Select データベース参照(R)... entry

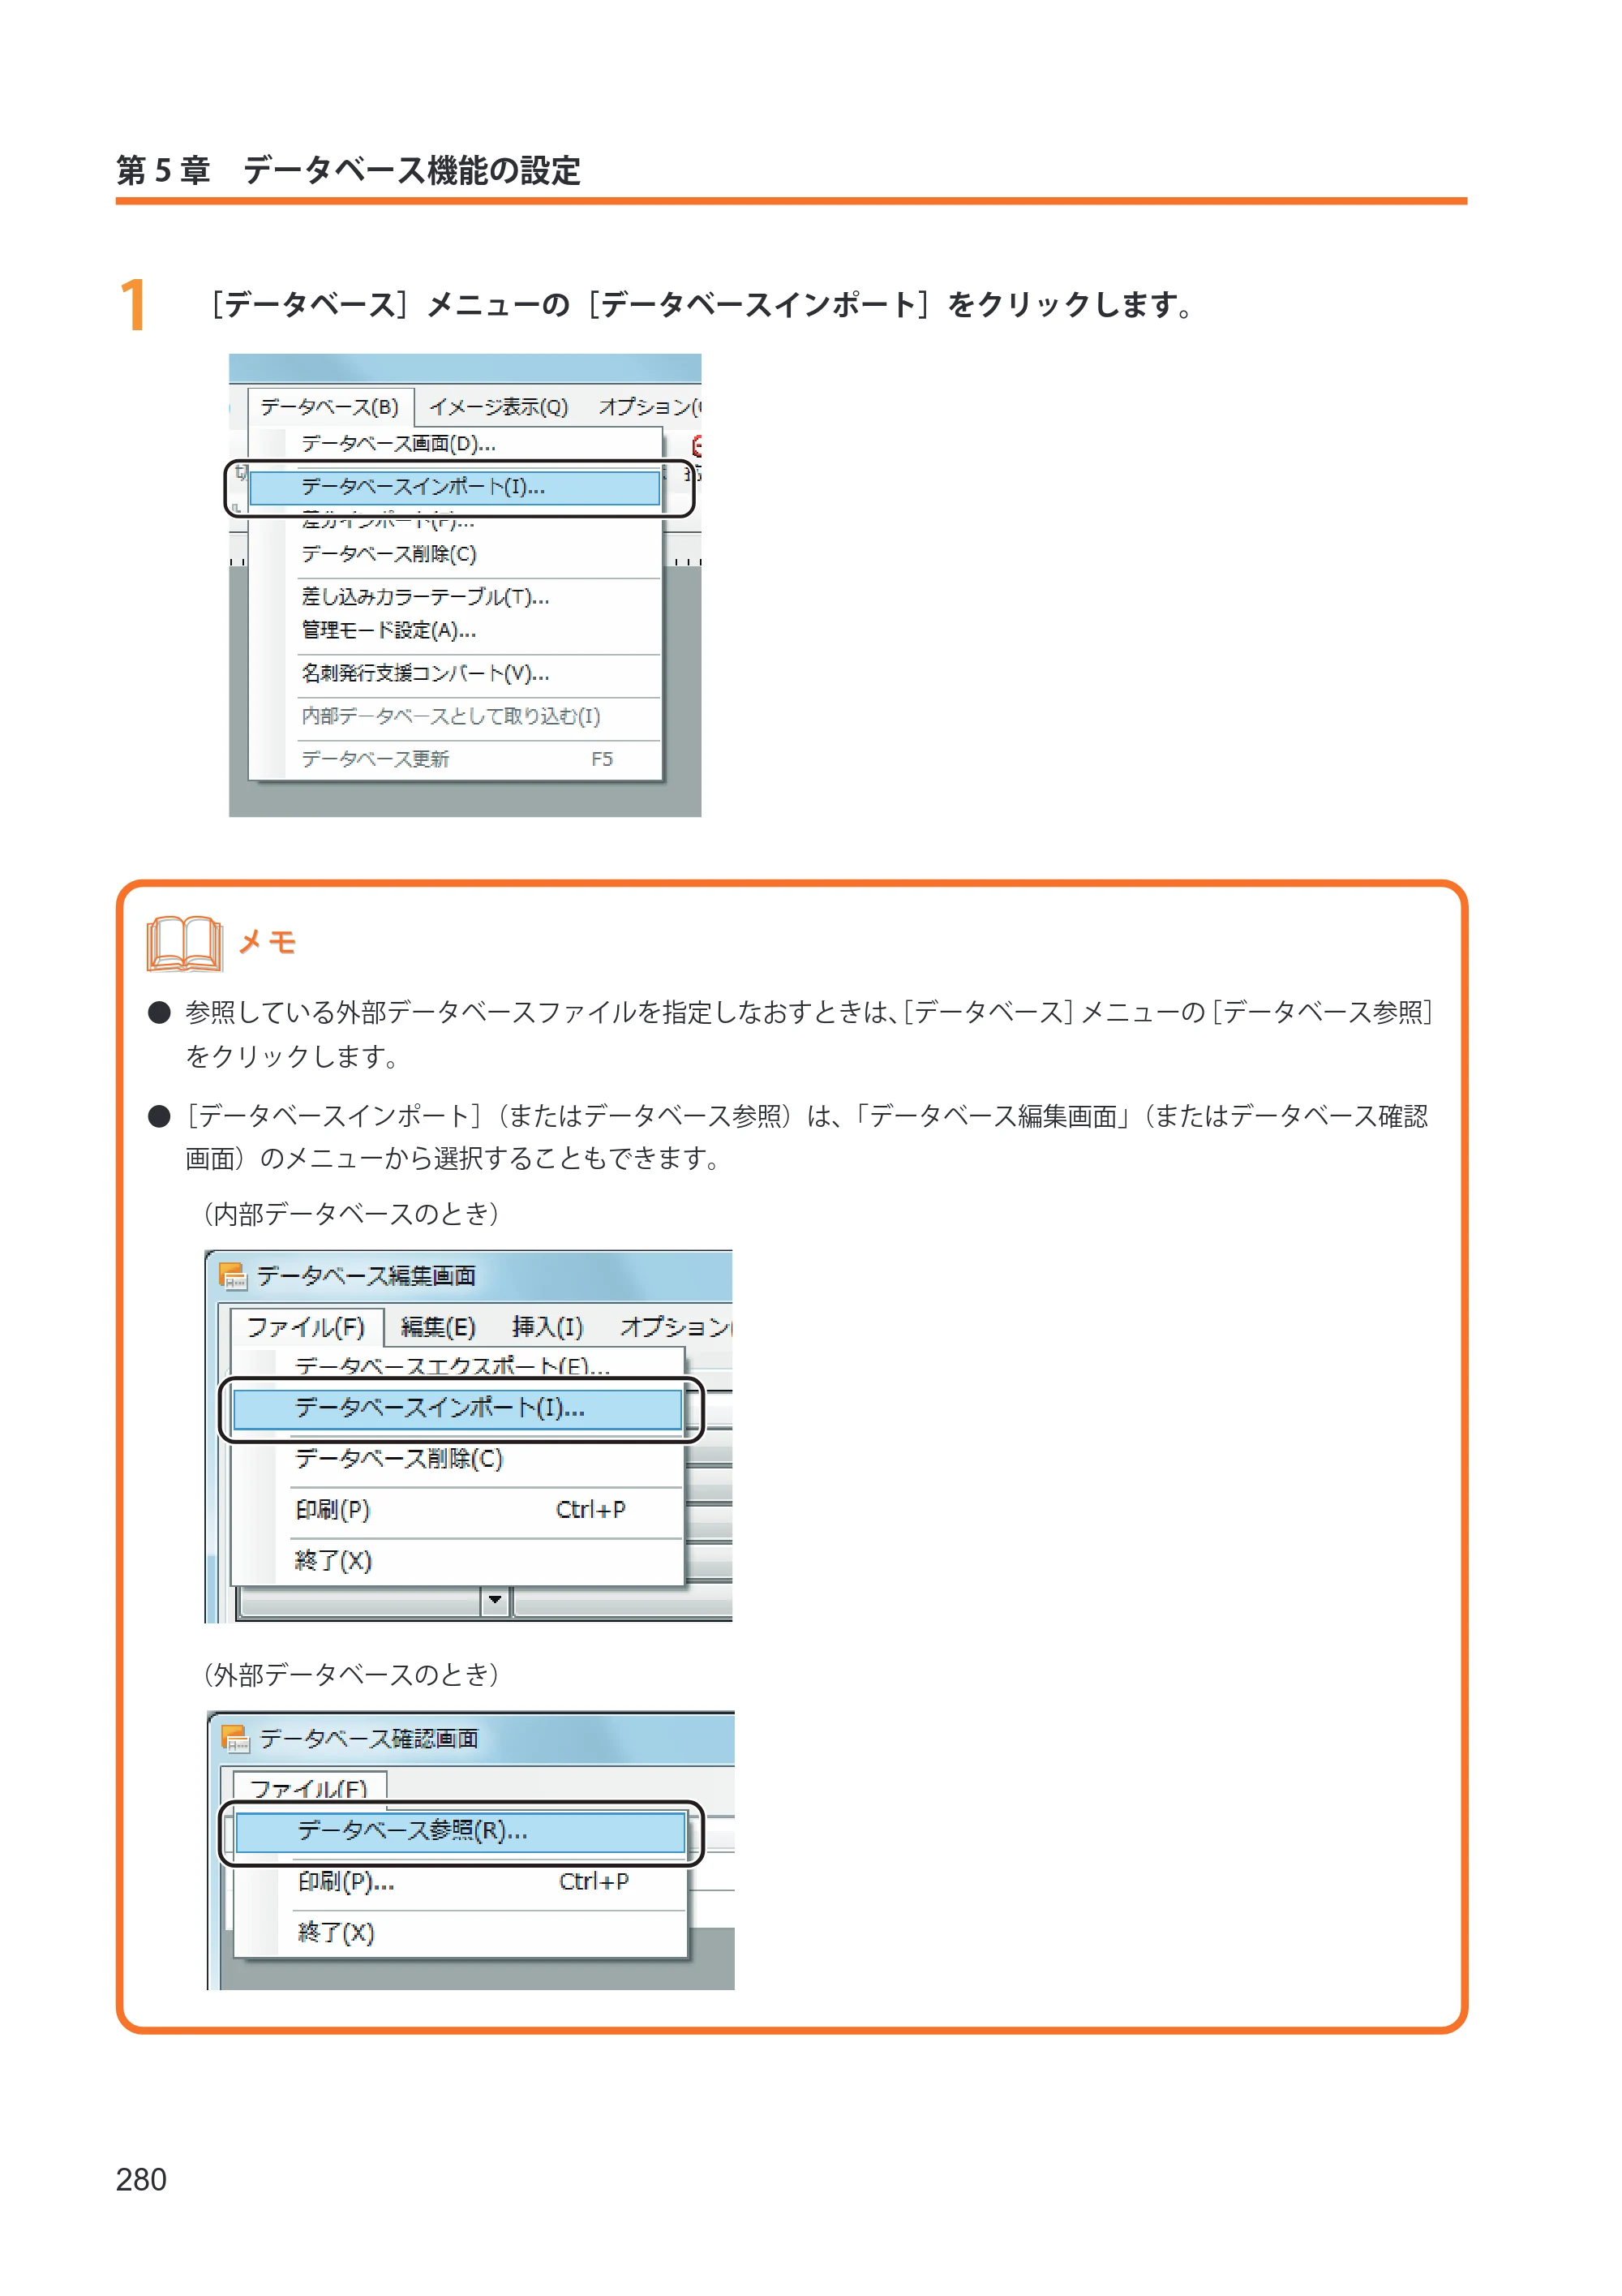tap(461, 1832)
